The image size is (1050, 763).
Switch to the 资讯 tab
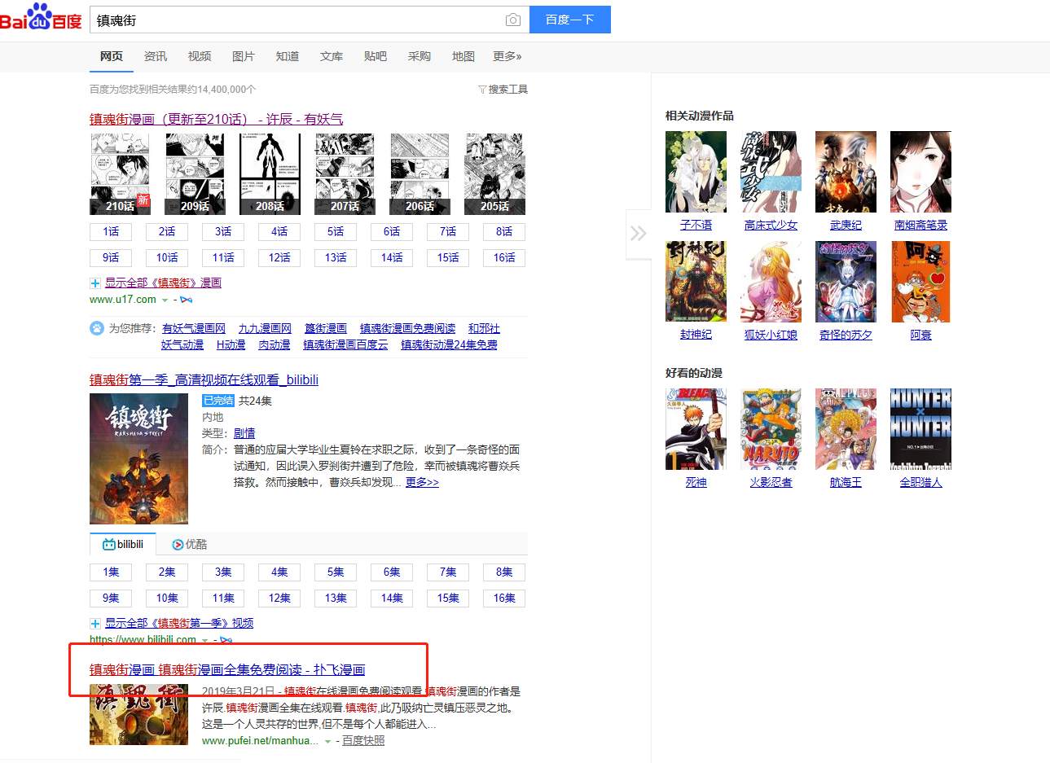(x=156, y=56)
